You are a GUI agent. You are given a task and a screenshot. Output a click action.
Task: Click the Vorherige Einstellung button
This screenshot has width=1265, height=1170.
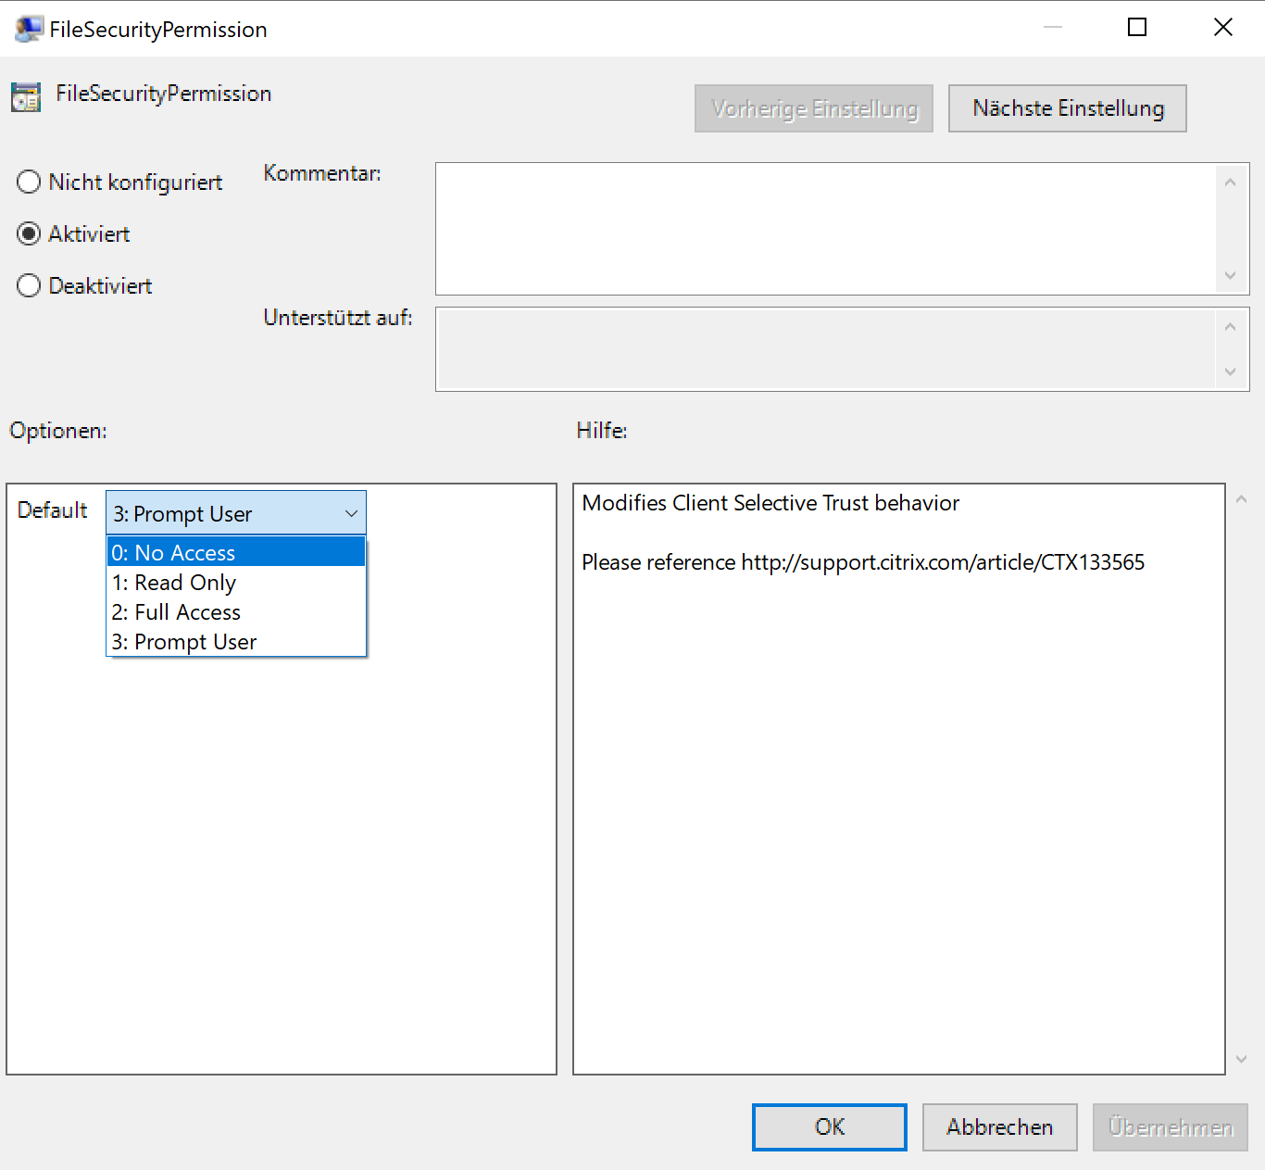pyautogui.click(x=813, y=108)
